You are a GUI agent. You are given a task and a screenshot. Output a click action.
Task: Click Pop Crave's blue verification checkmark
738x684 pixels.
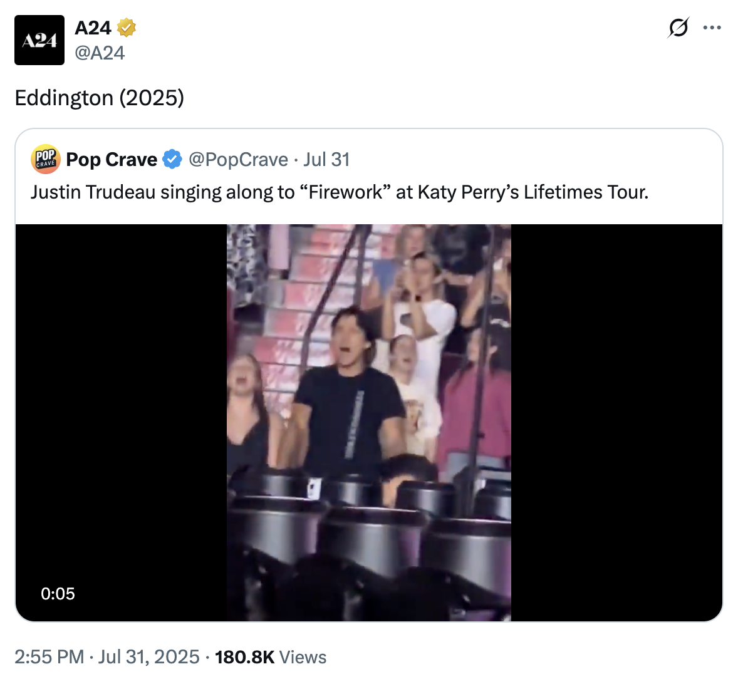(x=172, y=160)
